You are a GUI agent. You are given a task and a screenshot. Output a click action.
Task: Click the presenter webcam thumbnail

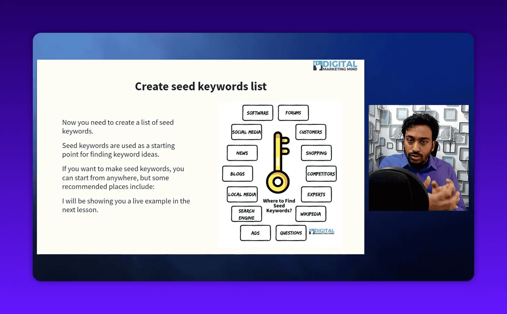(418, 158)
